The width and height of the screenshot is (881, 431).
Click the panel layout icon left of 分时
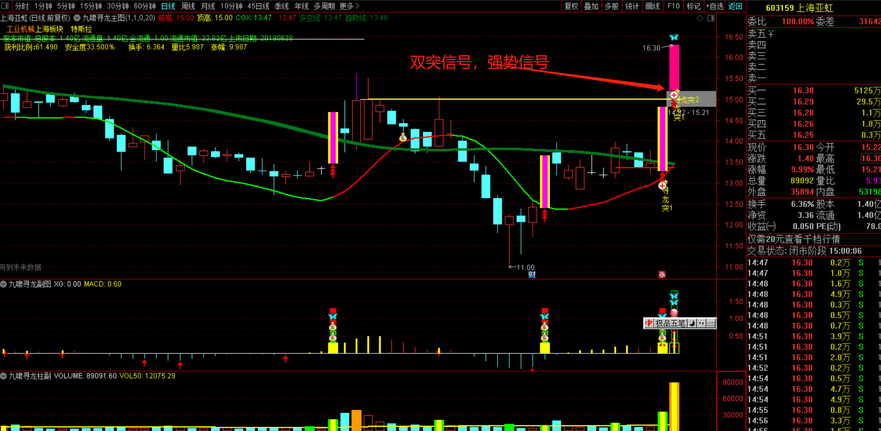5,6
